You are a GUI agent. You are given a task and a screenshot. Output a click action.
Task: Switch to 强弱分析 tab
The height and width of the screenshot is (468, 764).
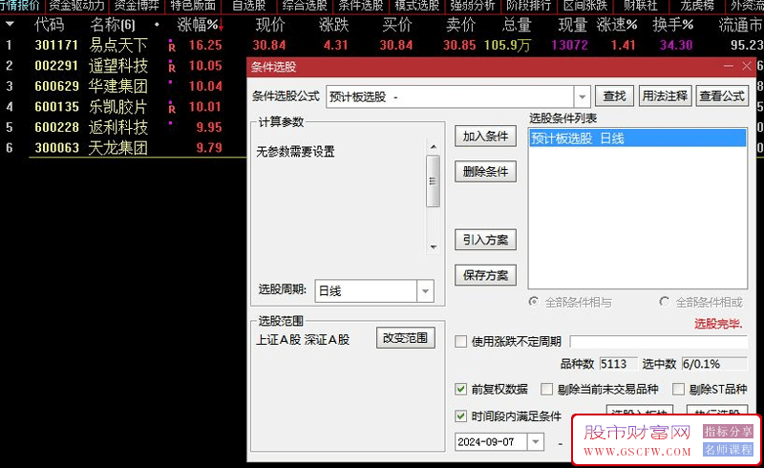473,6
